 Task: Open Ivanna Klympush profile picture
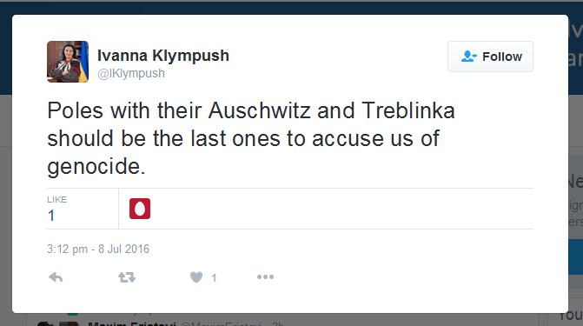(x=68, y=62)
